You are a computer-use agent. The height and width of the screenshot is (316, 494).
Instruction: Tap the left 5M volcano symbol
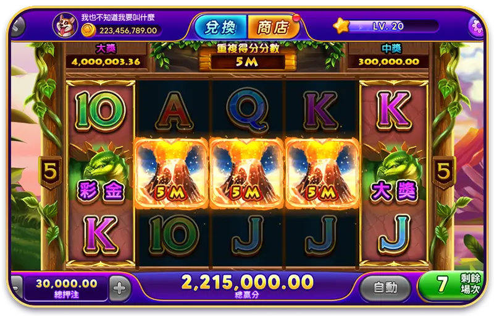[172, 173]
